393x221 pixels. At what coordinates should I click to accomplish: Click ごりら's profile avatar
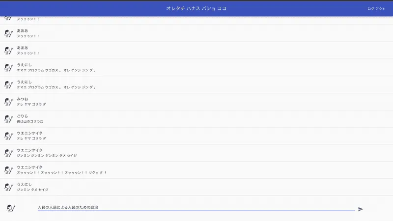pyautogui.click(x=8, y=119)
